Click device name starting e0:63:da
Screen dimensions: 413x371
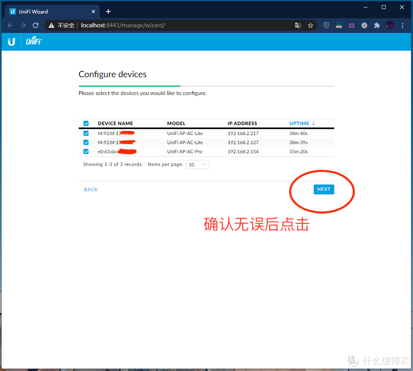117,152
